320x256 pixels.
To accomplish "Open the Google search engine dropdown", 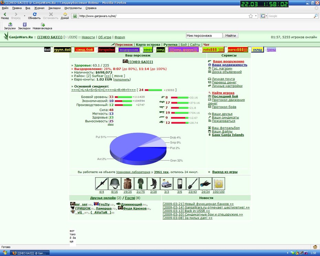I will pyautogui.click(x=264, y=16).
